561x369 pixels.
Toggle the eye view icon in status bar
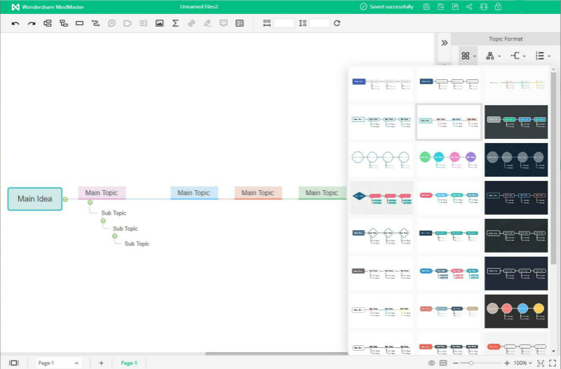(x=431, y=363)
